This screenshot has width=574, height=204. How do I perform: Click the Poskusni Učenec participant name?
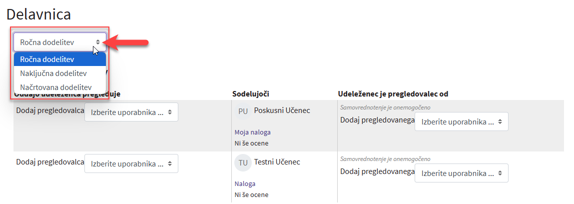(x=282, y=110)
